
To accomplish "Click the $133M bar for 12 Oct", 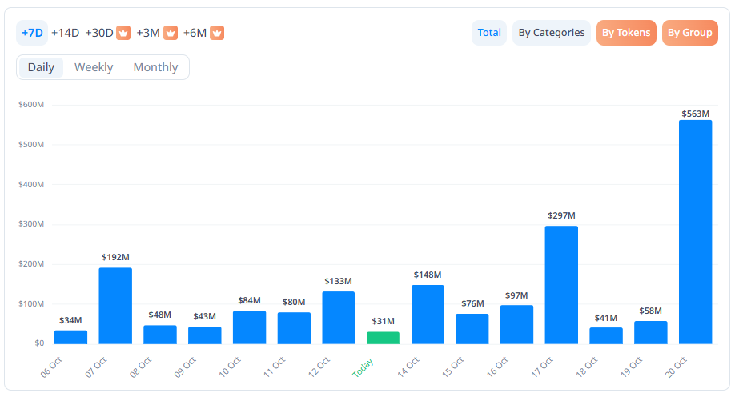I will [338, 318].
